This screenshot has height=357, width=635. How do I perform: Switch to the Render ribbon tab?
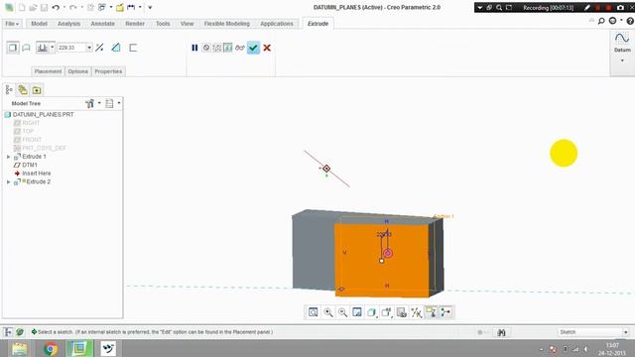(x=135, y=24)
